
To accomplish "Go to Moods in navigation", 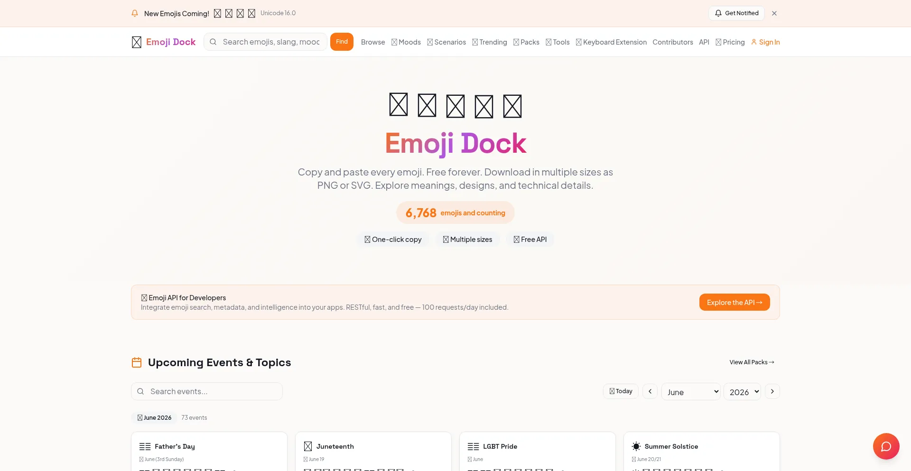I will click(406, 42).
